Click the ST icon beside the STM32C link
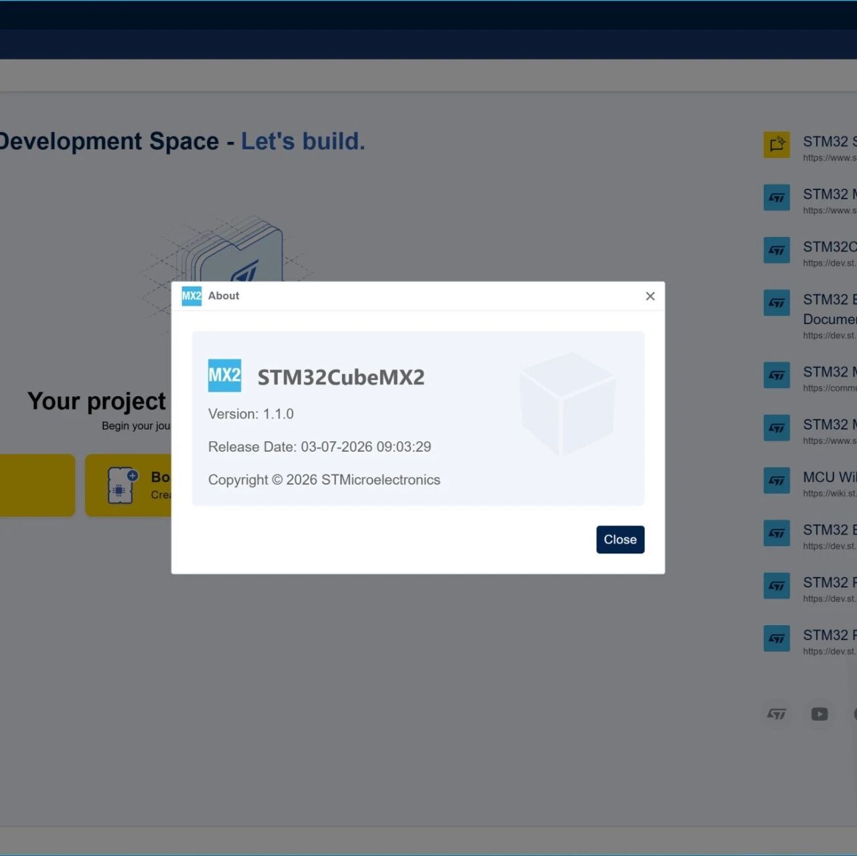The image size is (857, 856). click(x=777, y=250)
